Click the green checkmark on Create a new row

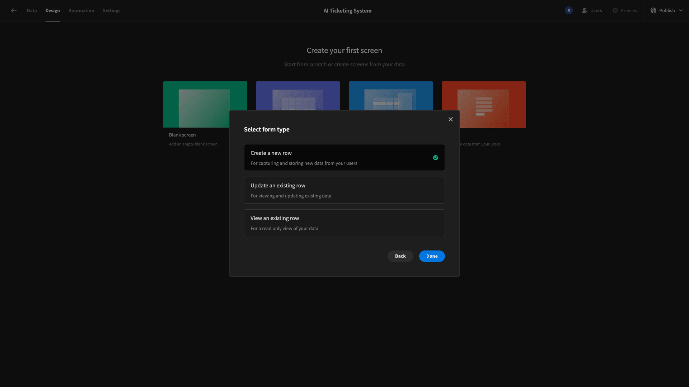coord(435,157)
